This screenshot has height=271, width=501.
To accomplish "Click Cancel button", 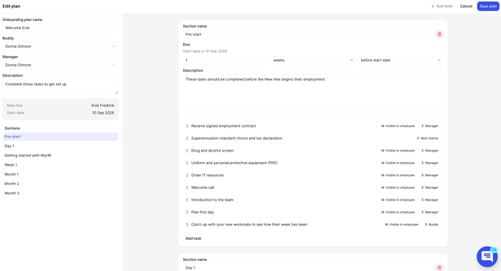I will point(466,7).
